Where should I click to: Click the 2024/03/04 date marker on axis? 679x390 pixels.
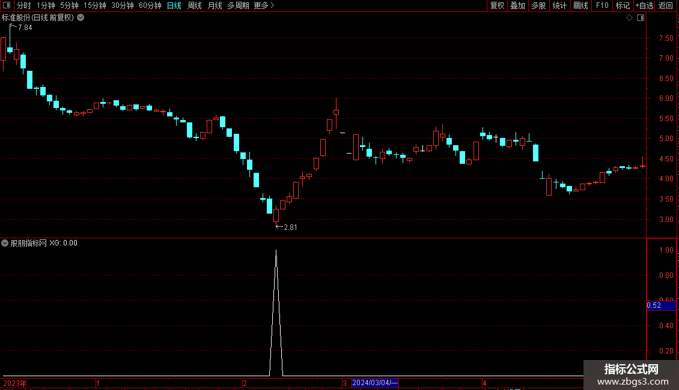(375, 383)
